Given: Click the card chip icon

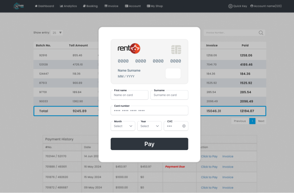Looking at the screenshot, I should tap(176, 49).
